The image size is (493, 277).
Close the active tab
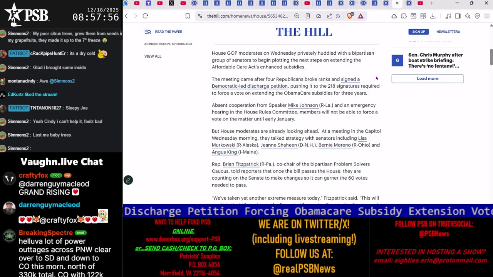pyautogui.click(x=397, y=3)
